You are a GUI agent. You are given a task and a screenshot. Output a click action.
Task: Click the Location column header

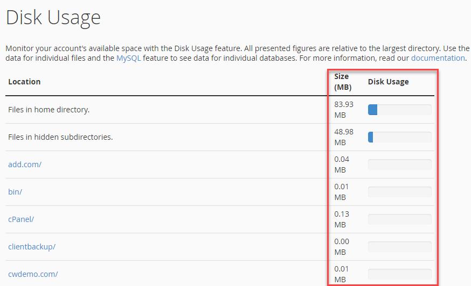pos(24,82)
